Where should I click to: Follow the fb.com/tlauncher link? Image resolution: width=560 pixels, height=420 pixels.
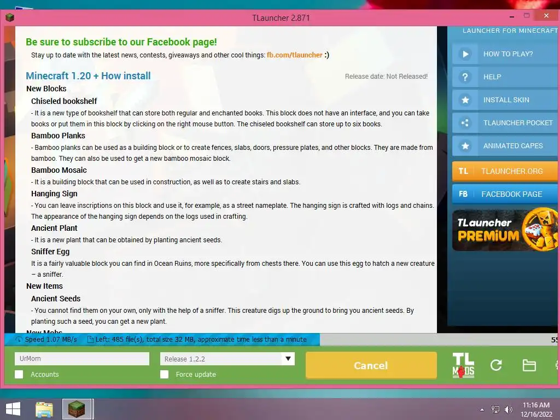pyautogui.click(x=295, y=55)
